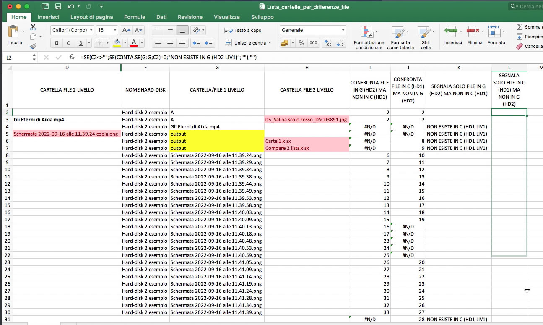Apply thousands separator (000) format
543x325 pixels.
313,43
